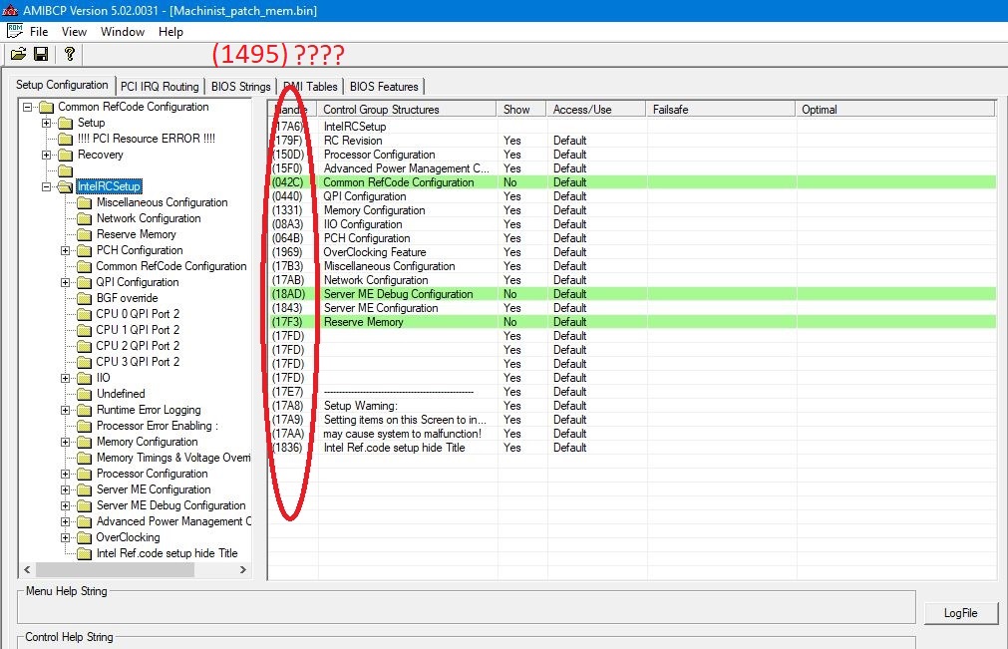Screen dimensions: 1008x649
Task: Select Processor Error Enabling folder
Action: pyautogui.click(x=157, y=426)
